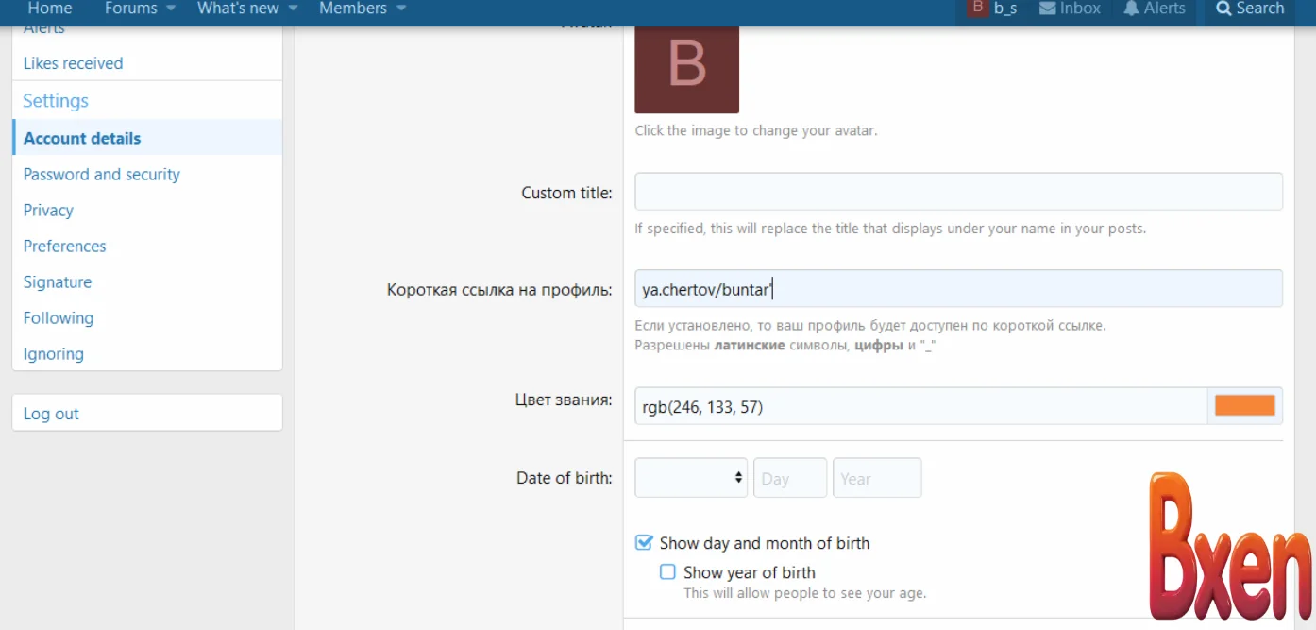This screenshot has height=630, width=1316.
Task: Click the Log out link
Action: [51, 414]
